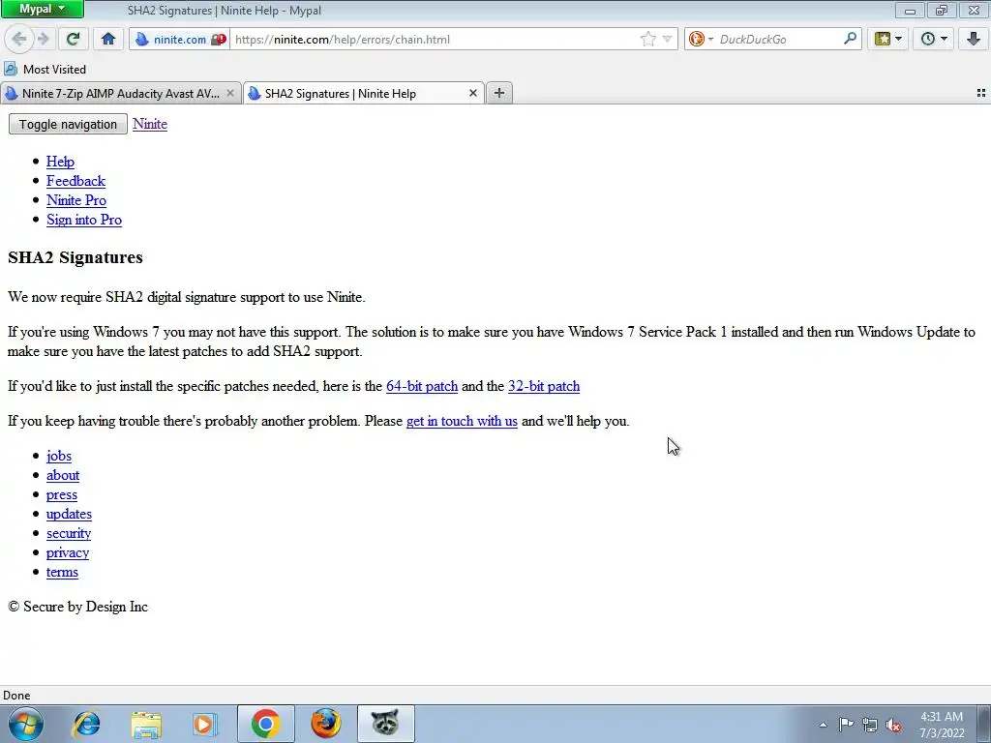Launch Internet Explorer from the taskbar
Image resolution: width=991 pixels, height=743 pixels.
pyautogui.click(x=86, y=724)
